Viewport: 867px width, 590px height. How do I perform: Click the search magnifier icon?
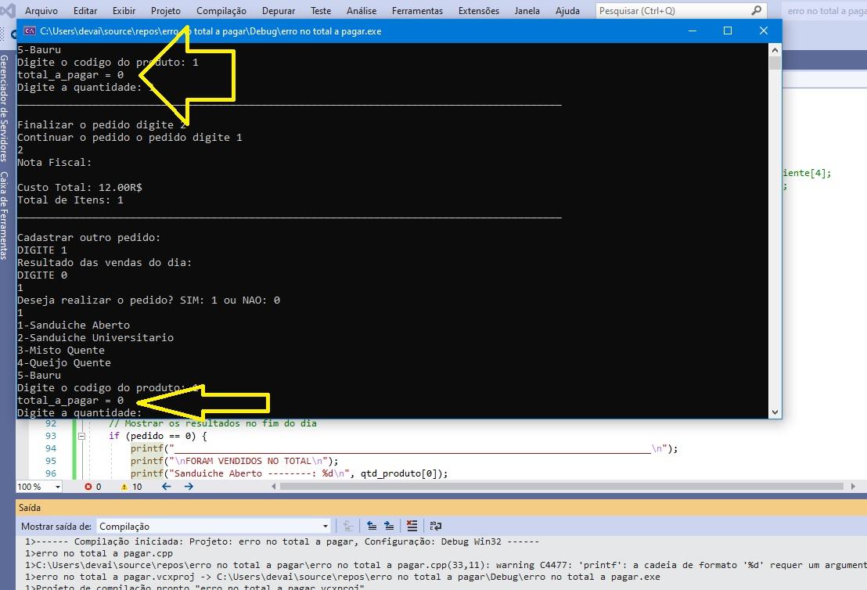757,10
